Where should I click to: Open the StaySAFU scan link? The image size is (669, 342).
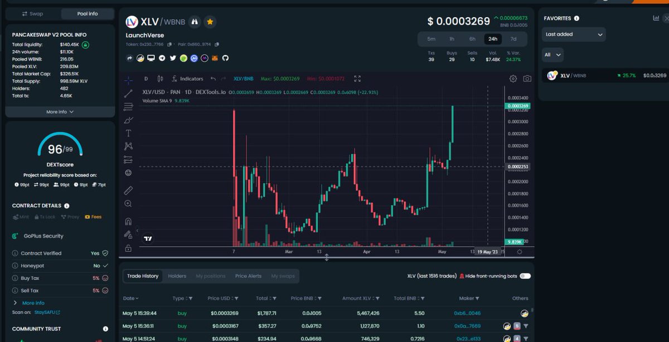[47, 312]
